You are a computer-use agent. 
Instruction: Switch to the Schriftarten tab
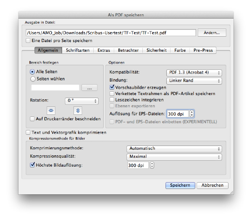(x=78, y=50)
